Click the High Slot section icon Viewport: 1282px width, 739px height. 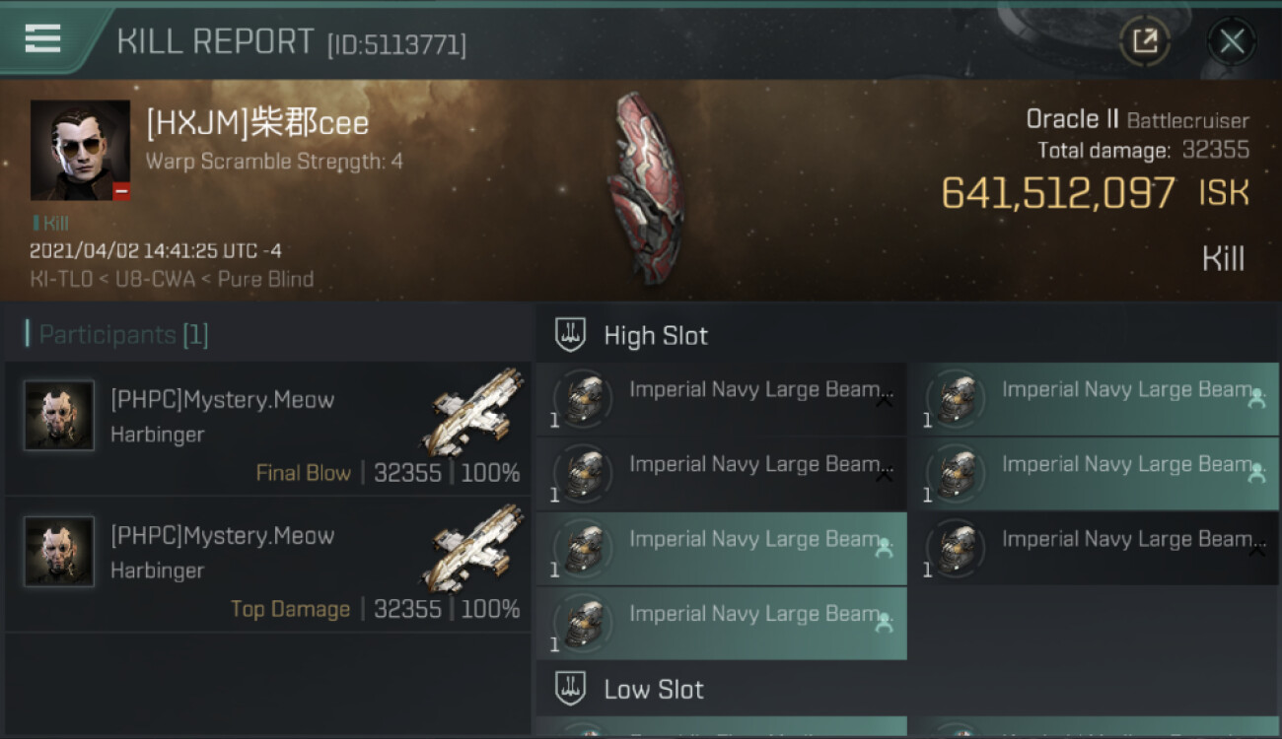570,335
